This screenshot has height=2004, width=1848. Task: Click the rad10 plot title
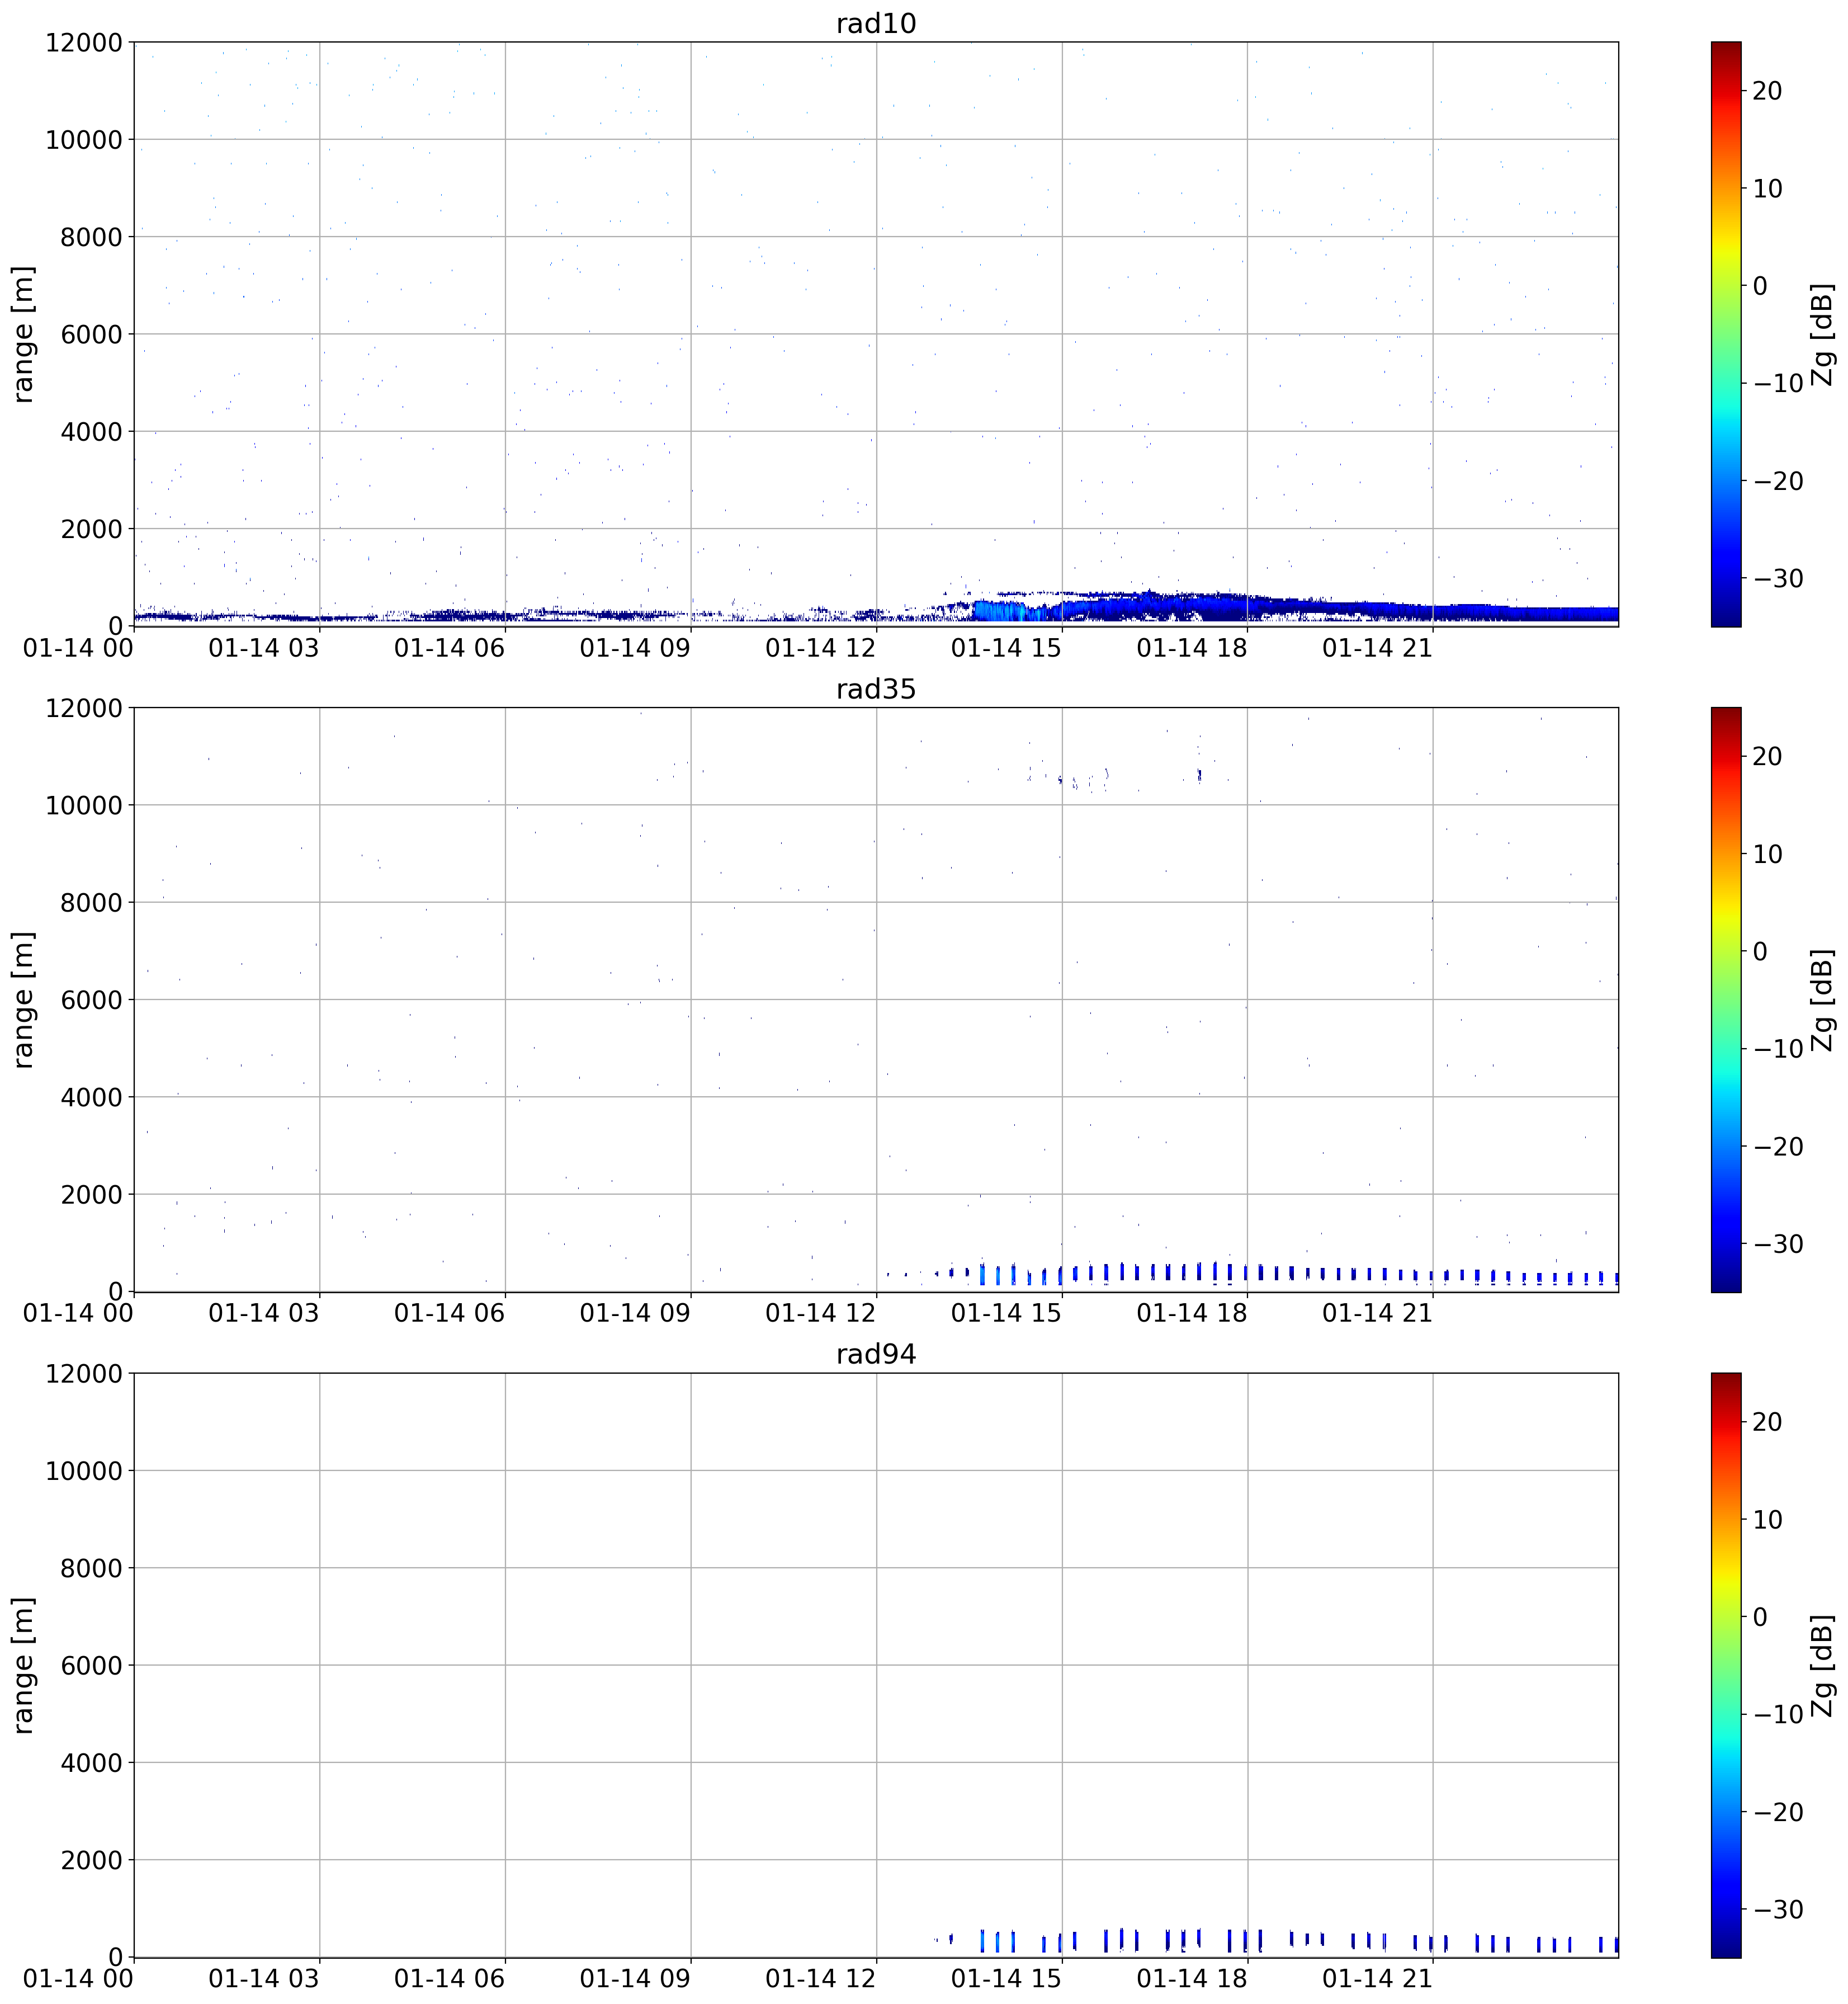pyautogui.click(x=876, y=23)
